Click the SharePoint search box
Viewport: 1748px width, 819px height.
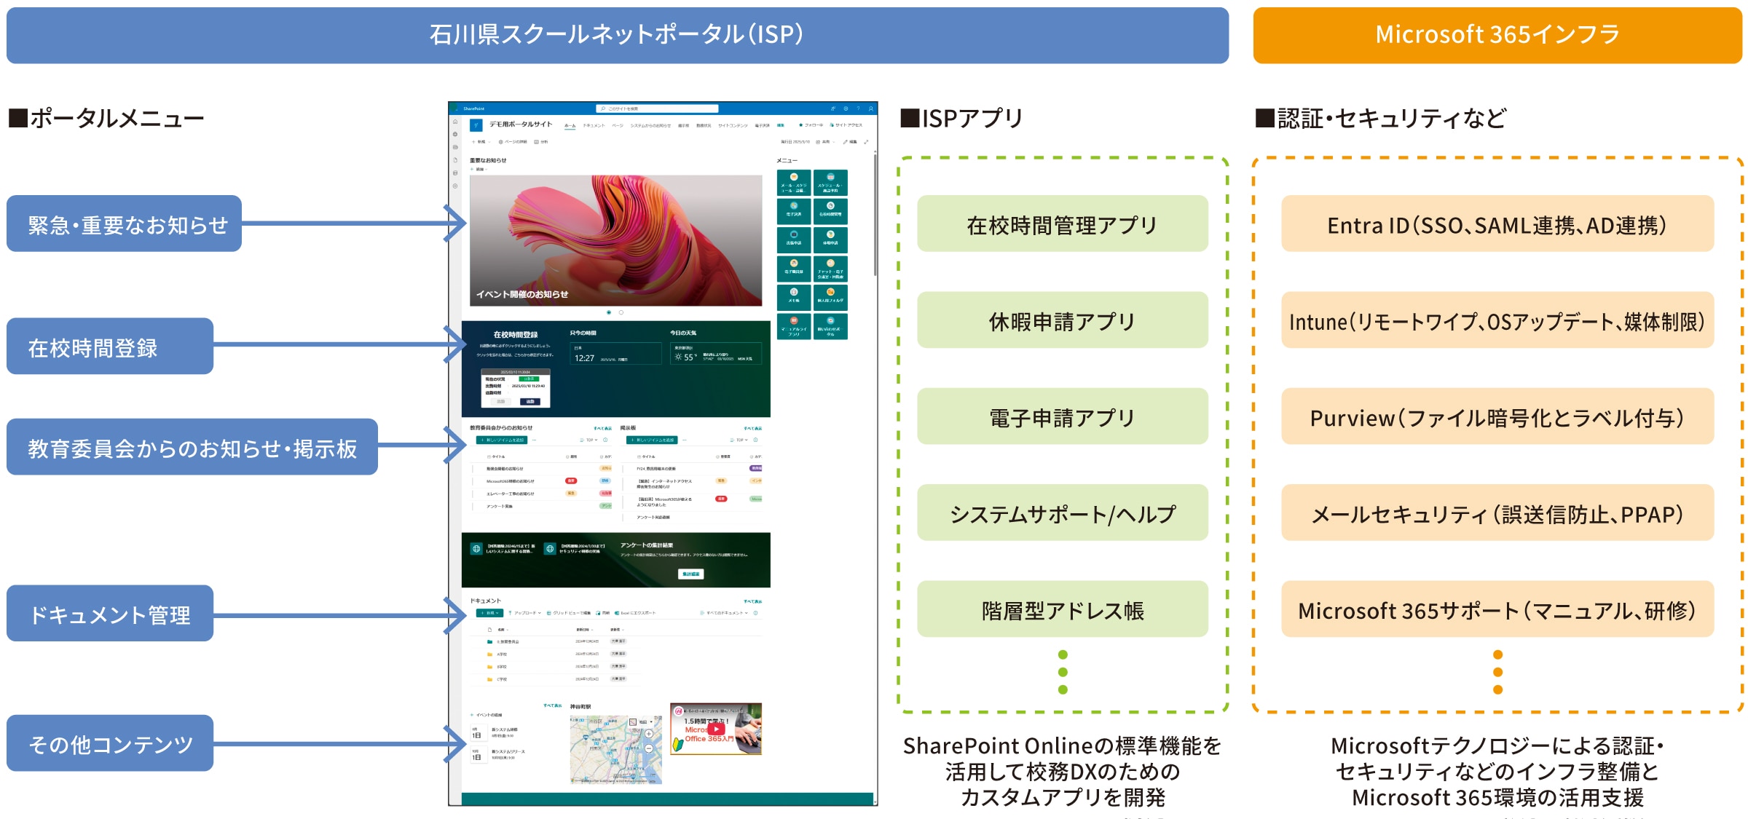(x=658, y=108)
